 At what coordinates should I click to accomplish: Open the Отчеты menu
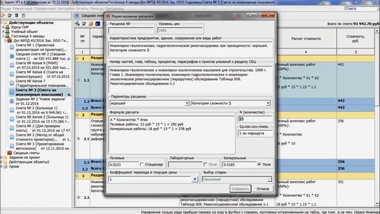(x=83, y=8)
